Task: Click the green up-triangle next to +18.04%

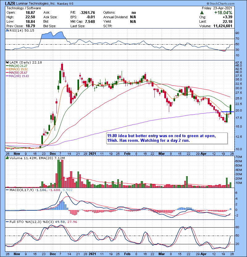Action: 202,13
